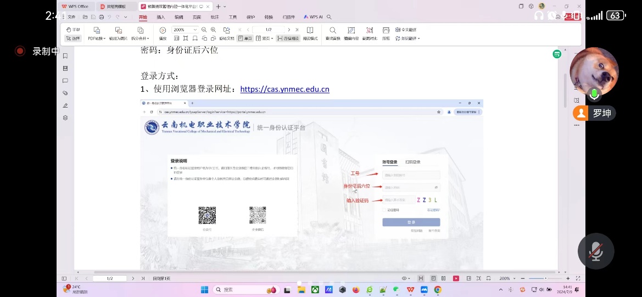Toggle 连续阅读 continuous reading mode
The width and height of the screenshot is (642, 297).
[288, 38]
